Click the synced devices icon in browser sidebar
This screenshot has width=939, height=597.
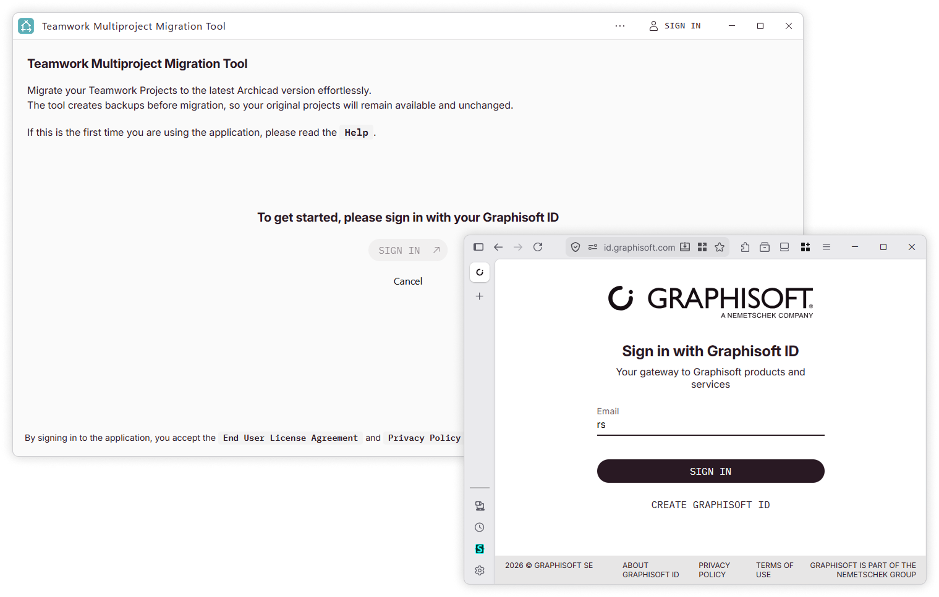(480, 506)
